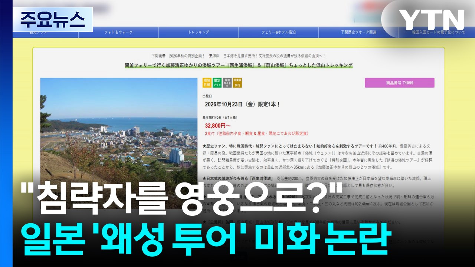Click the departure date 2026年10月23日（金）限定1本！

(x=242, y=104)
